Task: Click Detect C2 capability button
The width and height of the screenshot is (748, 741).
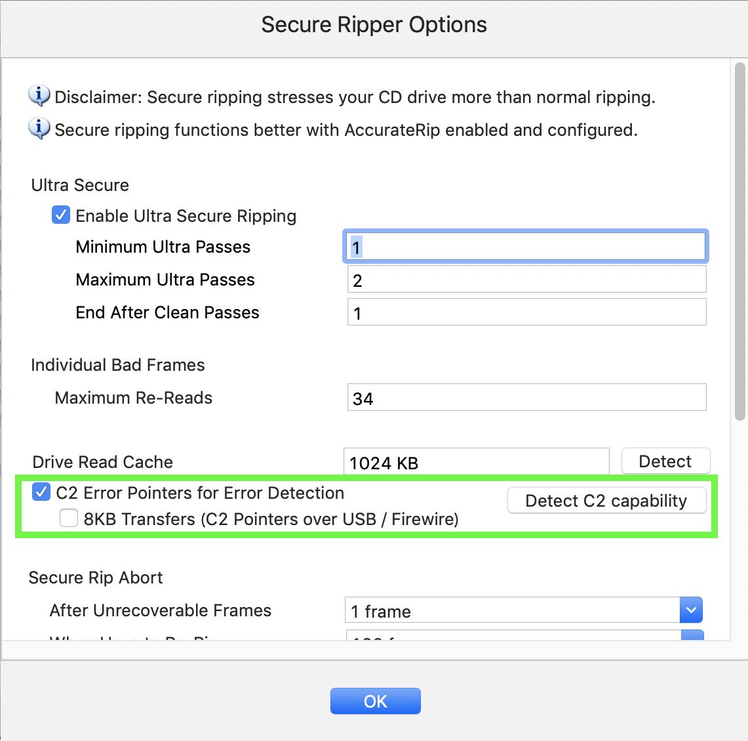Action: click(x=606, y=500)
